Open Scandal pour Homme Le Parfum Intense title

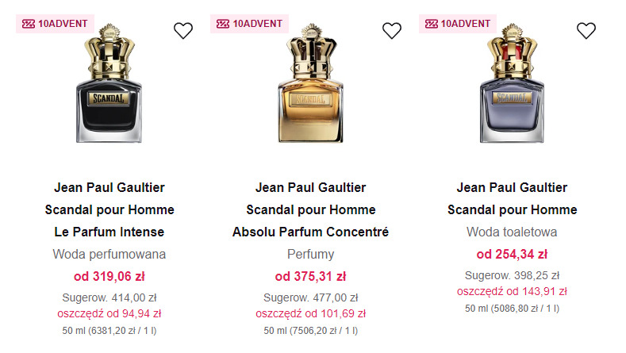pos(109,210)
